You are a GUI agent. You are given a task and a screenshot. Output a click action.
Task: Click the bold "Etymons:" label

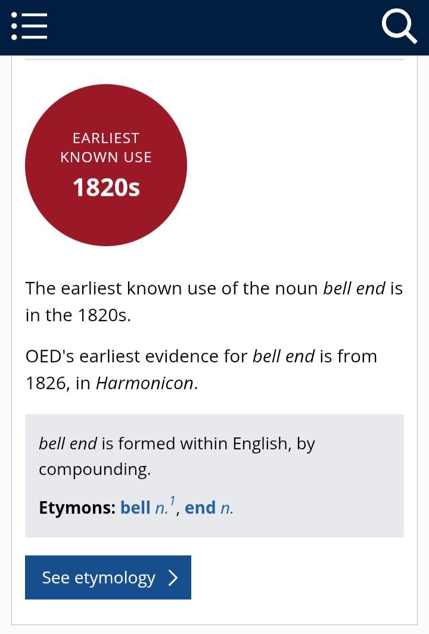(x=77, y=508)
